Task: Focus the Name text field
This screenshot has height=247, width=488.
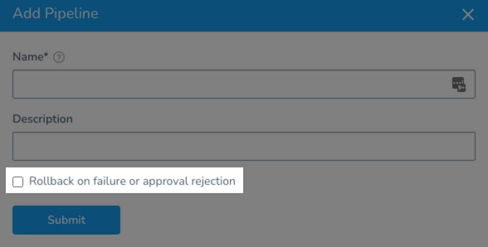Action: (244, 84)
